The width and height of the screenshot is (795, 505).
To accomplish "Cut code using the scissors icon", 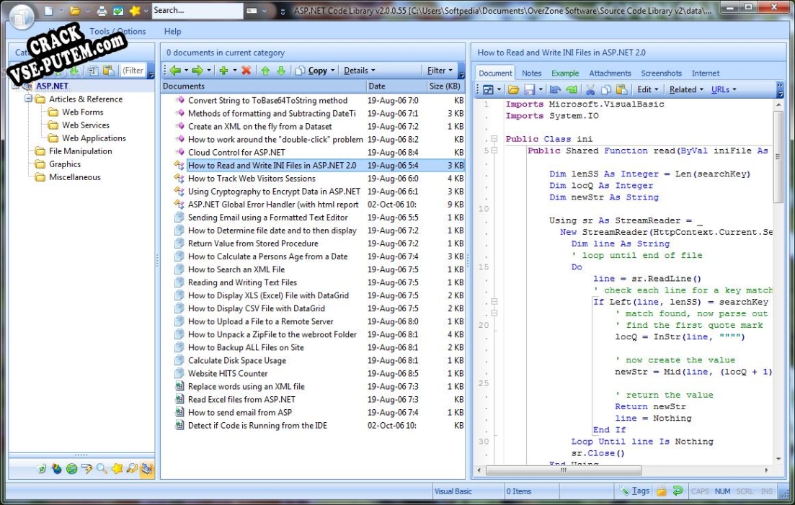I will click(x=591, y=89).
